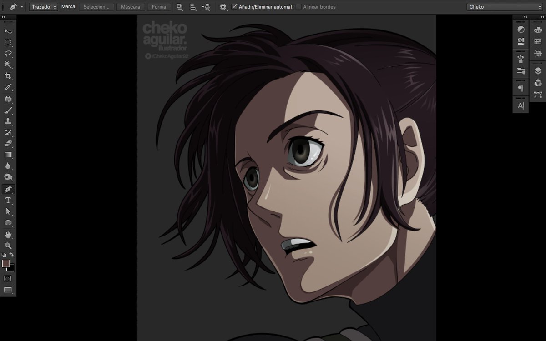Select the Move tool
Image resolution: width=546 pixels, height=341 pixels.
[8, 31]
